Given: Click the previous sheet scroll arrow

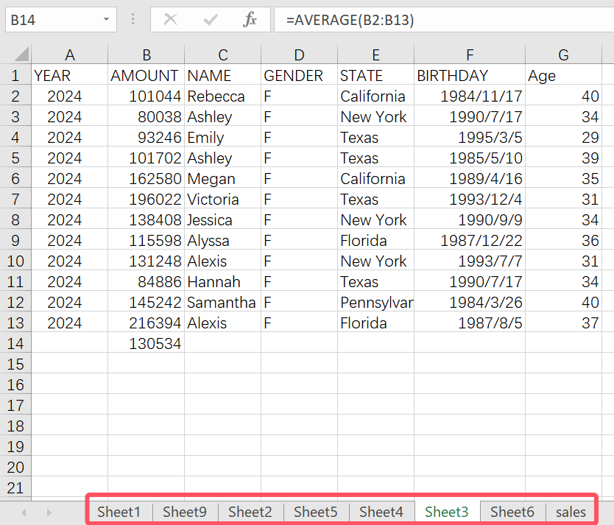Looking at the screenshot, I should (24, 512).
